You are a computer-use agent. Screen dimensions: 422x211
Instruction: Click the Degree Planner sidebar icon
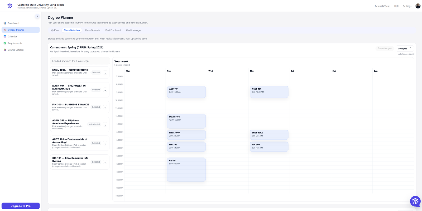pyautogui.click(x=5, y=30)
